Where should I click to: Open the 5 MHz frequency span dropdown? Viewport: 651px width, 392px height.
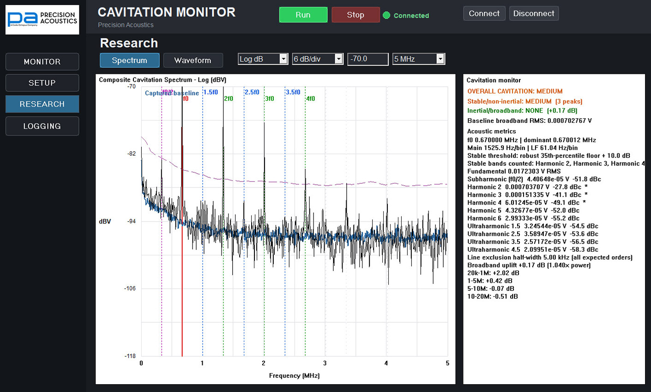(x=418, y=59)
